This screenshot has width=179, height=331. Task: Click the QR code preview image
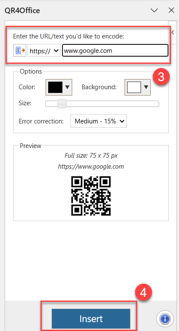91,196
